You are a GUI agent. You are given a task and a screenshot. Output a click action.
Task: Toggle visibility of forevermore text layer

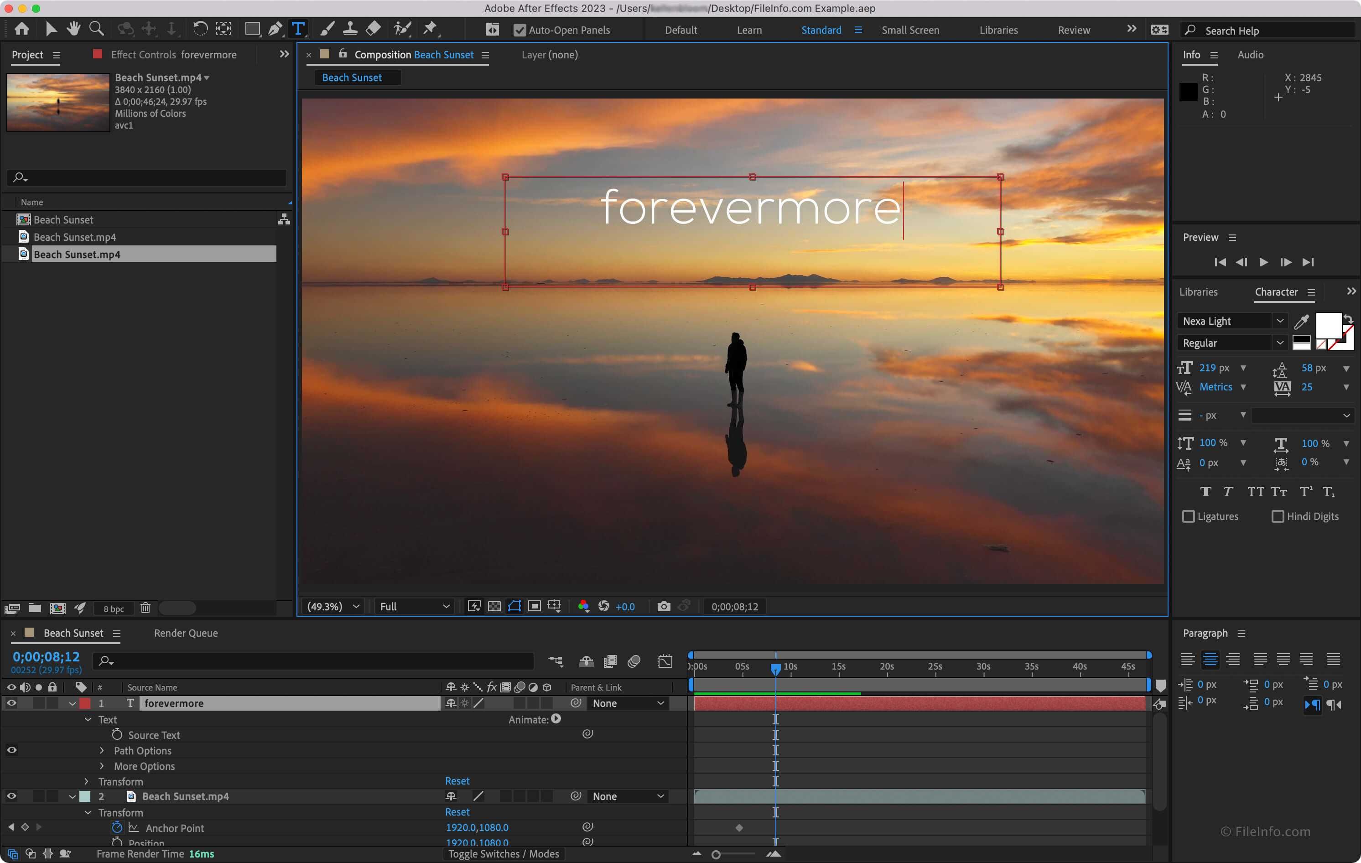12,702
